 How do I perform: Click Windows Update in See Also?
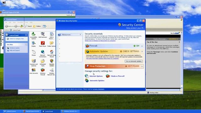click(x=15, y=48)
